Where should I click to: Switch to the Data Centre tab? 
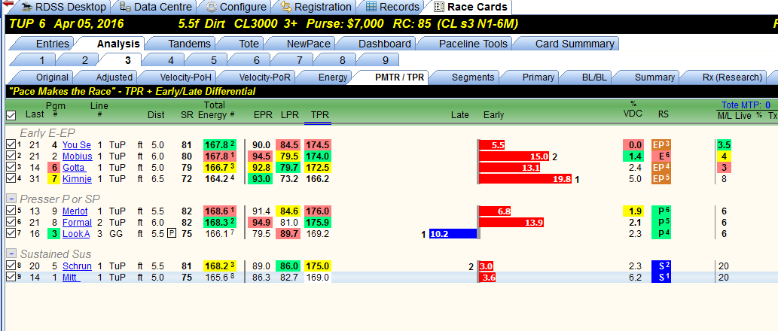click(157, 7)
